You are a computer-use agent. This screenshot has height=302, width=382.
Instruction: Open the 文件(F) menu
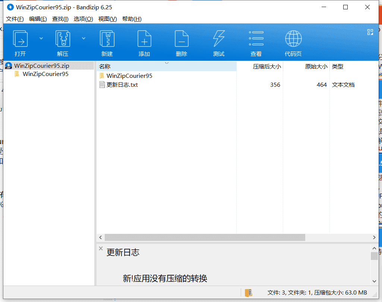coord(15,19)
